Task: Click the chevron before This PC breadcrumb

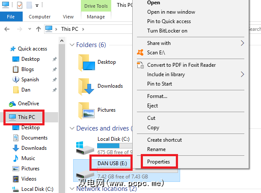Action: pos(56,29)
